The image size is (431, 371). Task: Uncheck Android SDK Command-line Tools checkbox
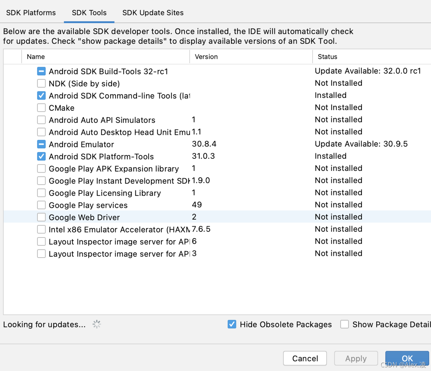pyautogui.click(x=41, y=96)
